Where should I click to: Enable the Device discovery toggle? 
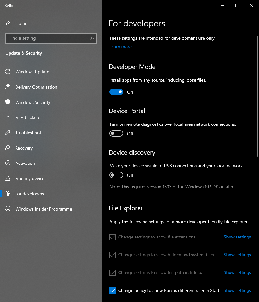[x=116, y=175]
